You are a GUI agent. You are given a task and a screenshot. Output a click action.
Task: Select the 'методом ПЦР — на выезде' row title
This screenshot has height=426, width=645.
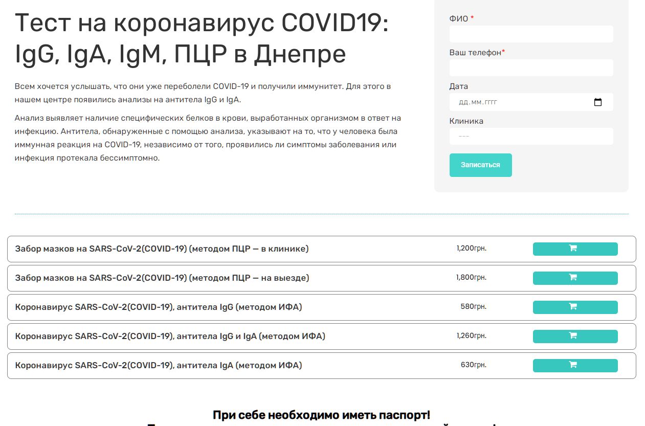[162, 278]
